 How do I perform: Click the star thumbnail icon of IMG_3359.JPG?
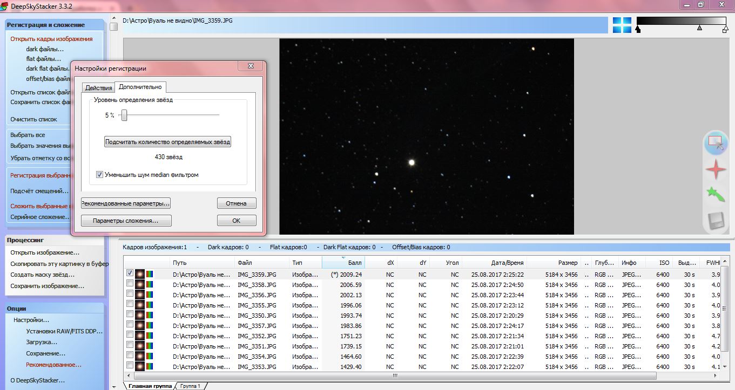click(140, 274)
